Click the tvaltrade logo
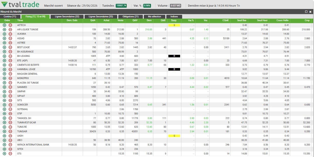The image size is (314, 157). coord(20,5)
